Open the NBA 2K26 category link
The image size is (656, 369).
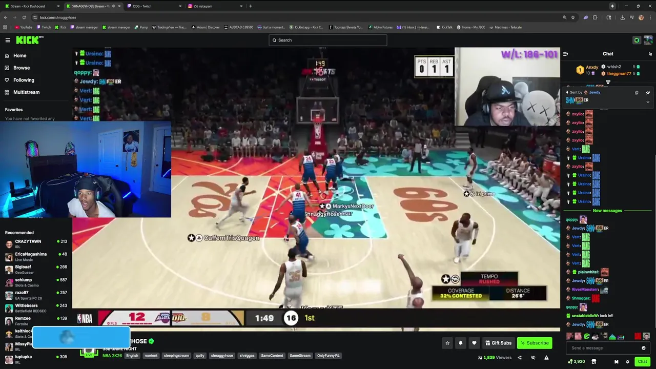point(112,356)
